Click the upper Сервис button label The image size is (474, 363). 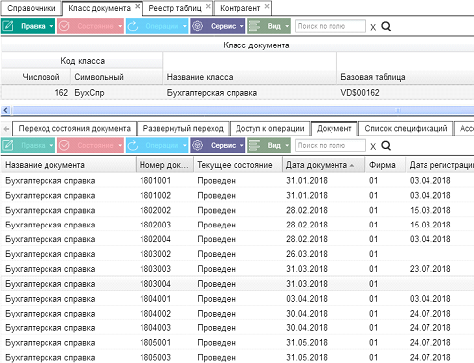[224, 26]
